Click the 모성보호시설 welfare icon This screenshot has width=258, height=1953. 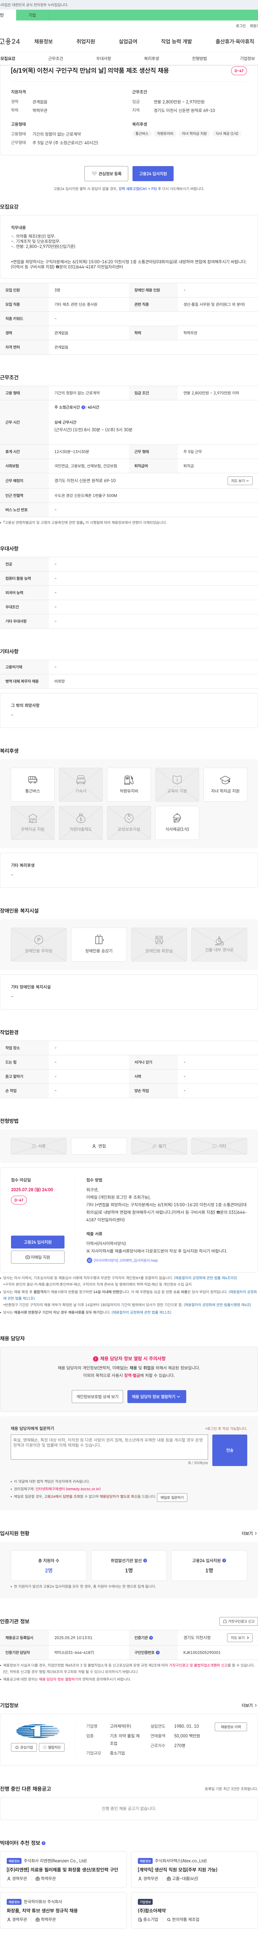pos(129,823)
